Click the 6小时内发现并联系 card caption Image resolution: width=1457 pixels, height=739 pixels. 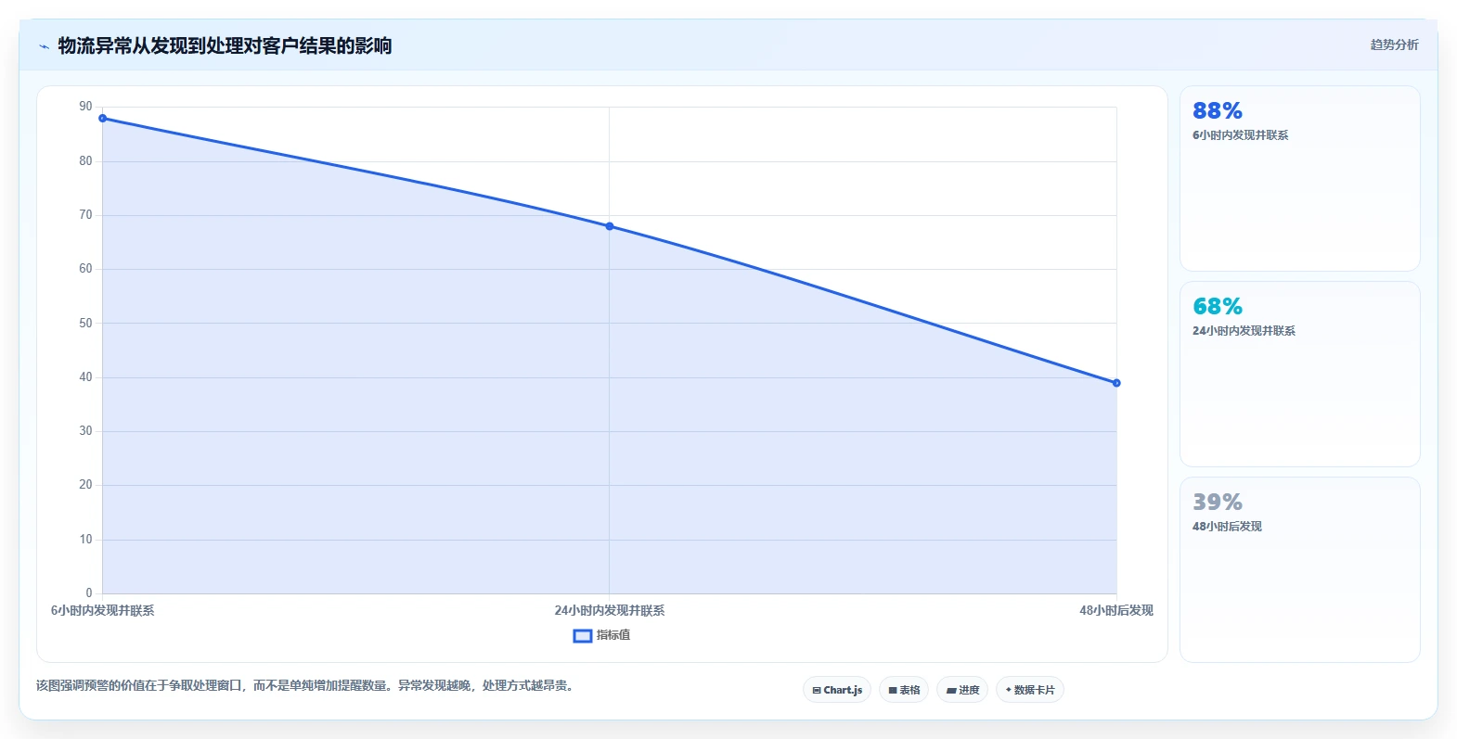pos(1241,135)
